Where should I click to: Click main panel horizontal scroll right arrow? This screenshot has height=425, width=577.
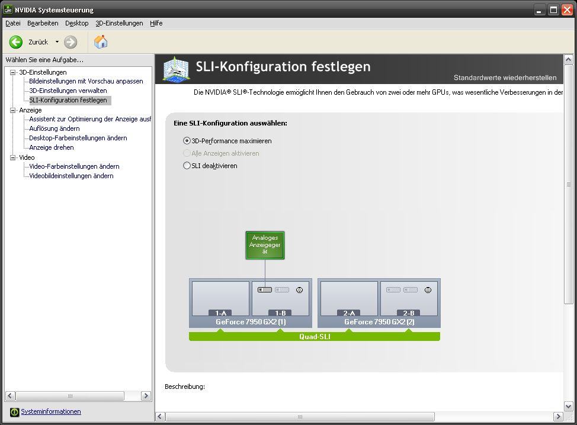pos(558,417)
